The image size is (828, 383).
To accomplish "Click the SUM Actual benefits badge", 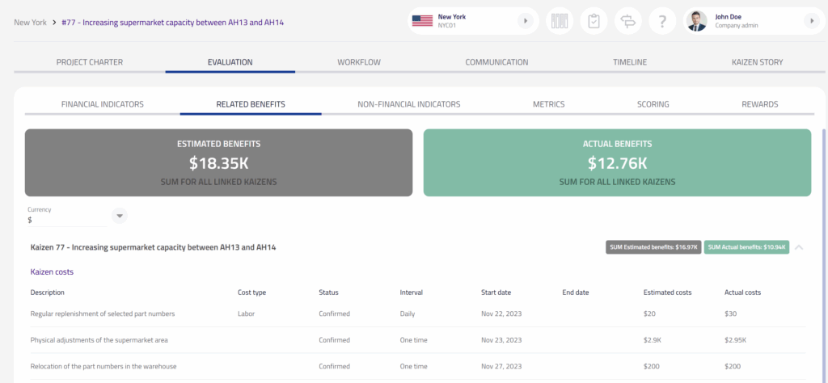I will pos(746,247).
